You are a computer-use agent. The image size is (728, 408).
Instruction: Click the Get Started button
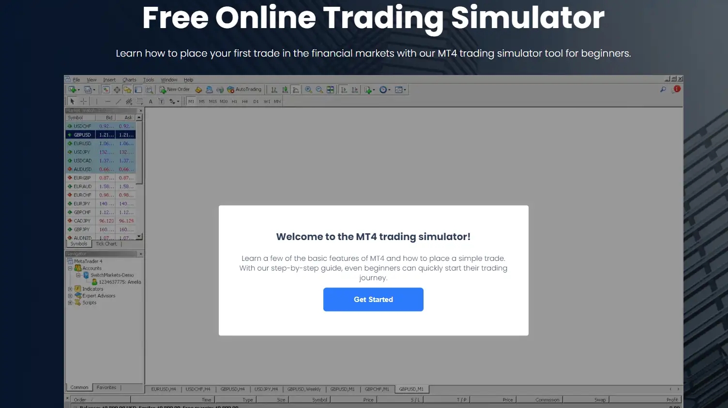coord(373,300)
